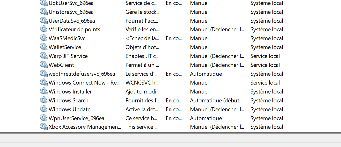Click the gear icon beside WalletService

[x=44, y=47]
